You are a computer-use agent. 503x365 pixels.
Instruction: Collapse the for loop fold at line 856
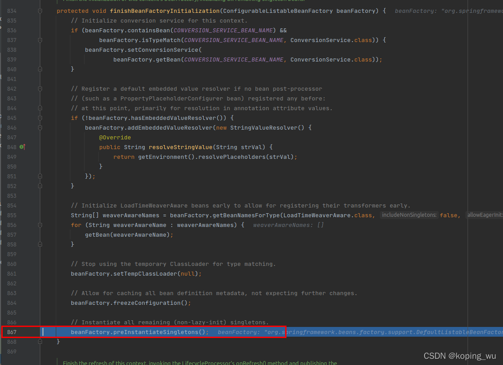40,225
